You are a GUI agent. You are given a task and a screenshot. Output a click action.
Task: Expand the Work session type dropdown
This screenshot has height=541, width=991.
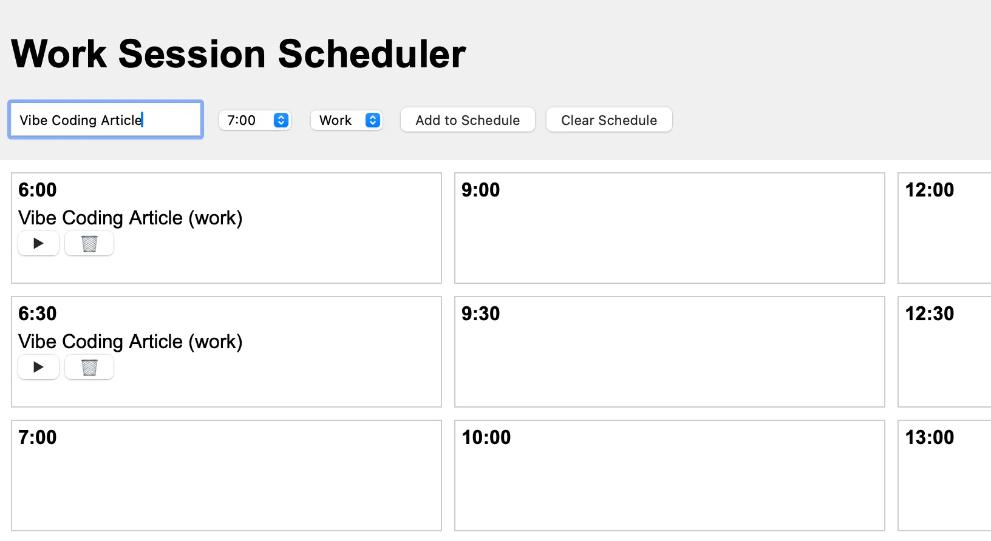(346, 120)
